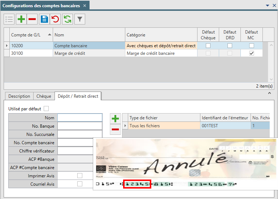This screenshot has width=278, height=199.
Task: Uncheck Défaut MC for account 30100
Action: [x=252, y=53]
